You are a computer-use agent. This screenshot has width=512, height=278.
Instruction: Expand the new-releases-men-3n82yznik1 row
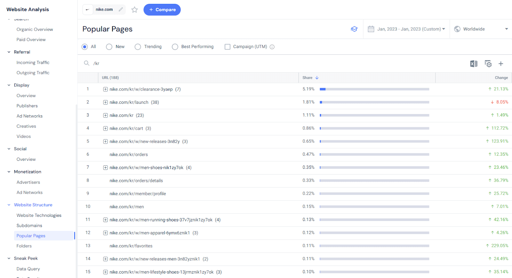(105, 259)
